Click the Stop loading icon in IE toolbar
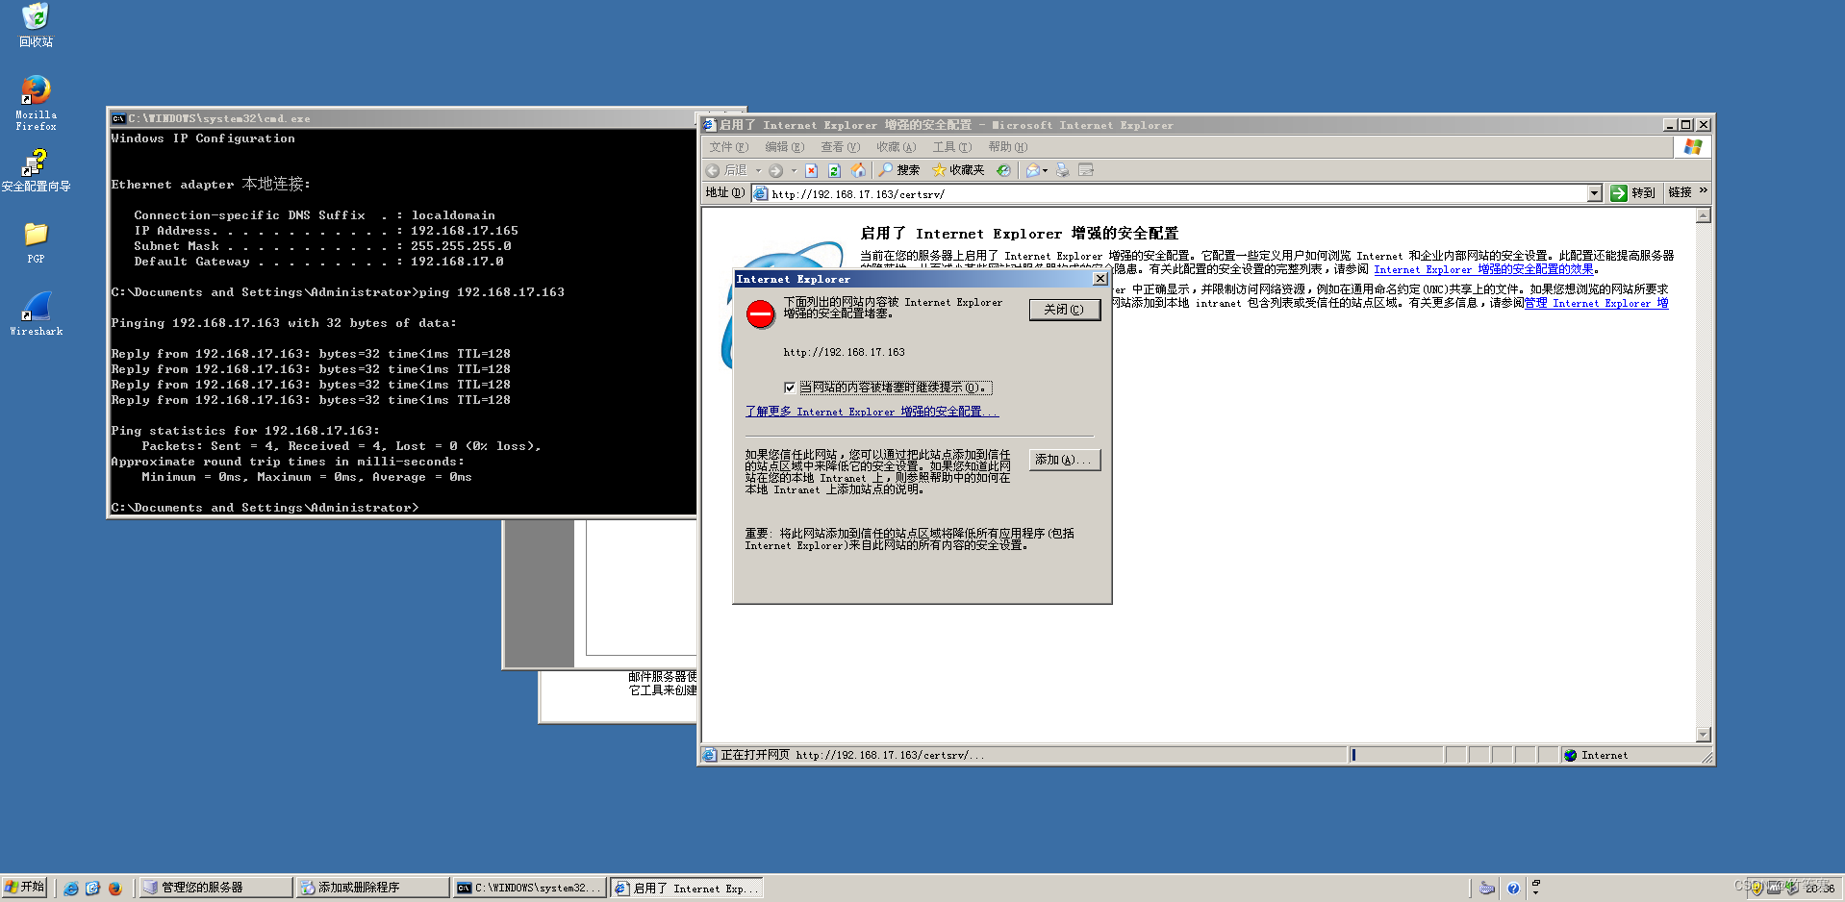This screenshot has height=902, width=1845. pos(811,170)
